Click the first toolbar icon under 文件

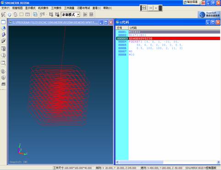tap(3, 15)
